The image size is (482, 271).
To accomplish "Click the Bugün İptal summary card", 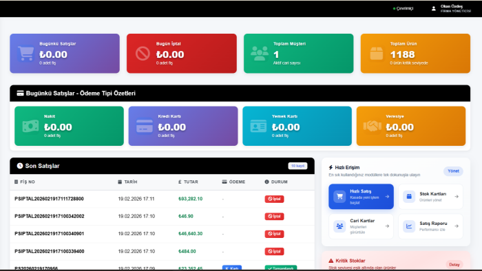I will coord(182,54).
